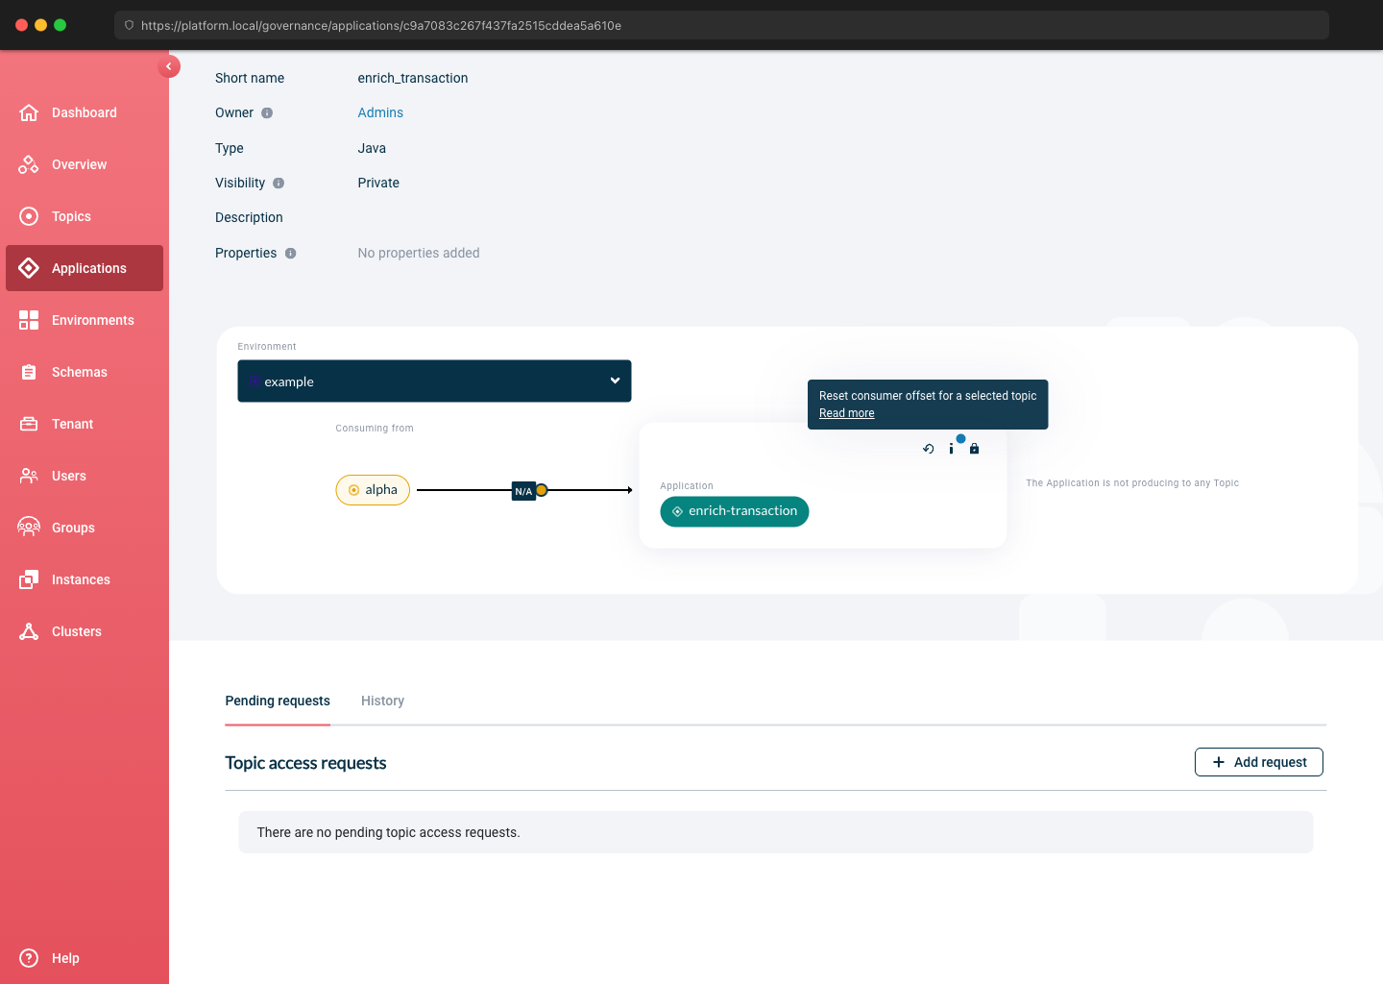Click the info icon beside Properties
This screenshot has height=984, width=1383.
click(290, 254)
